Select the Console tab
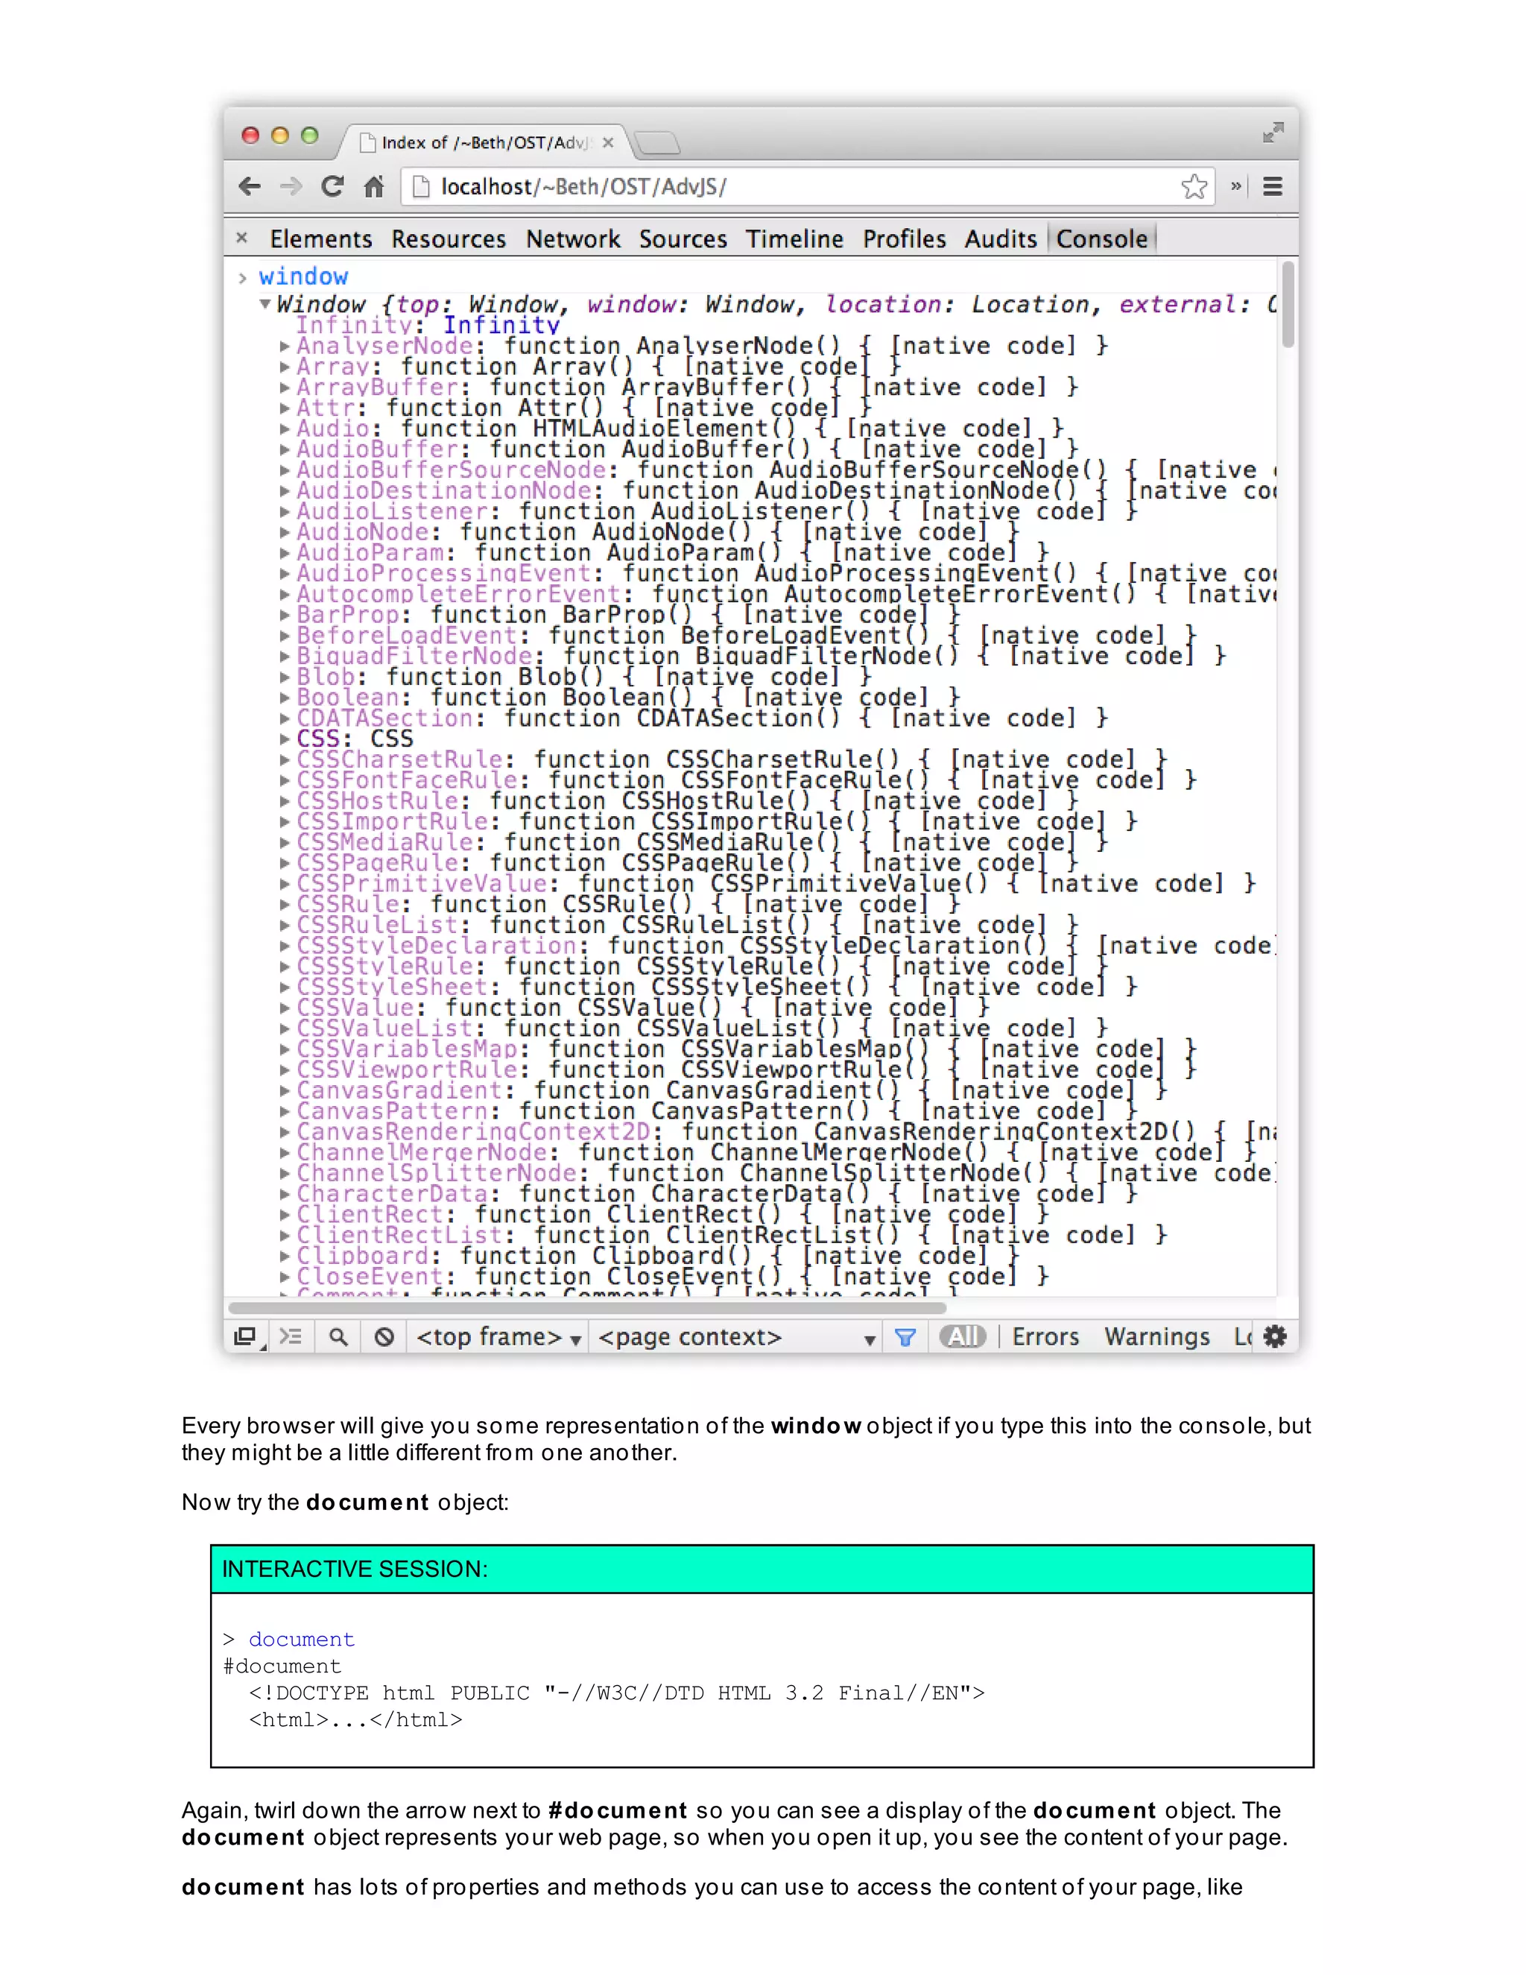1526x1975 pixels. click(x=1102, y=238)
